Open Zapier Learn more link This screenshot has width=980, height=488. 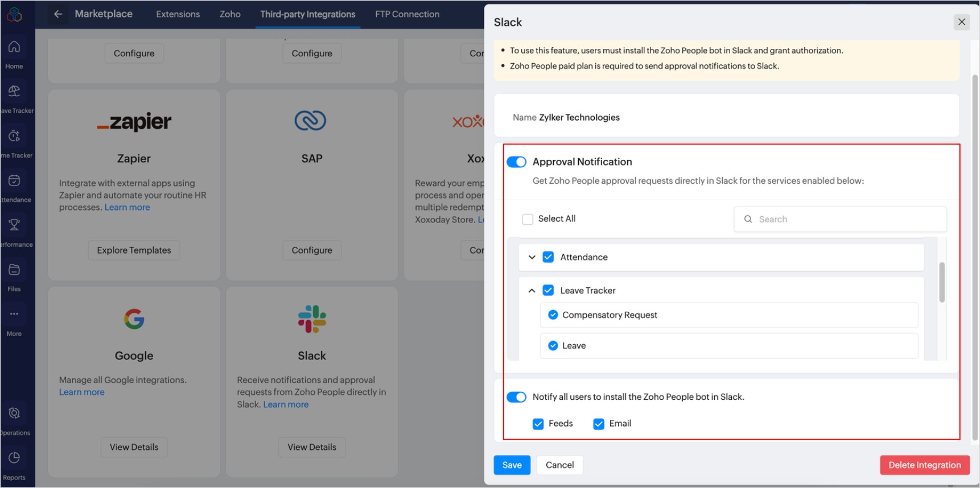click(x=127, y=208)
